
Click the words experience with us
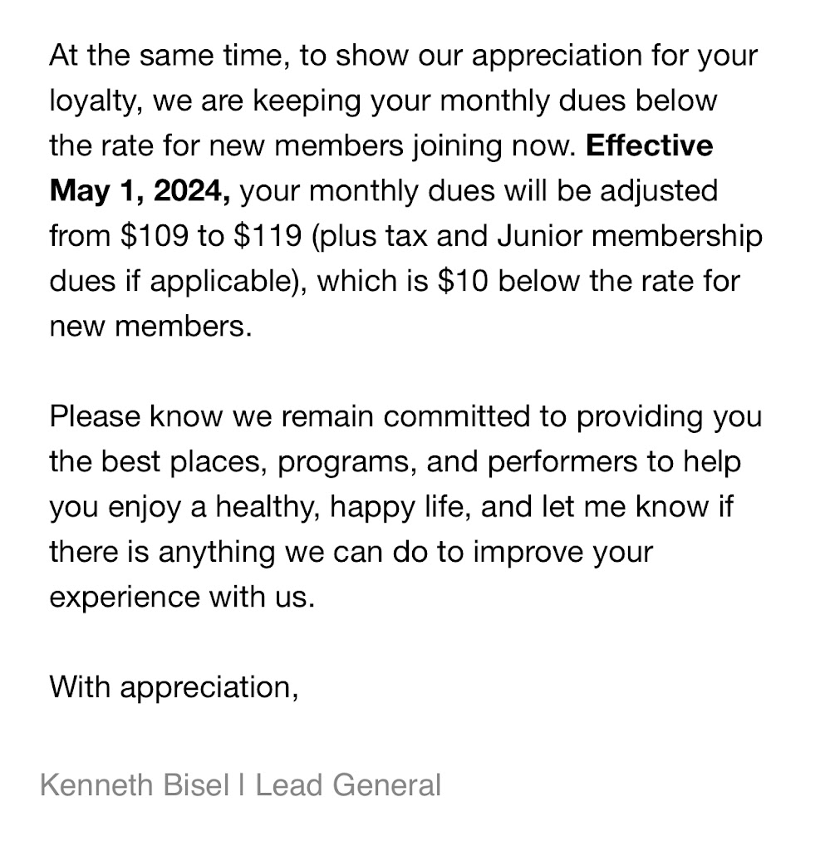(182, 596)
